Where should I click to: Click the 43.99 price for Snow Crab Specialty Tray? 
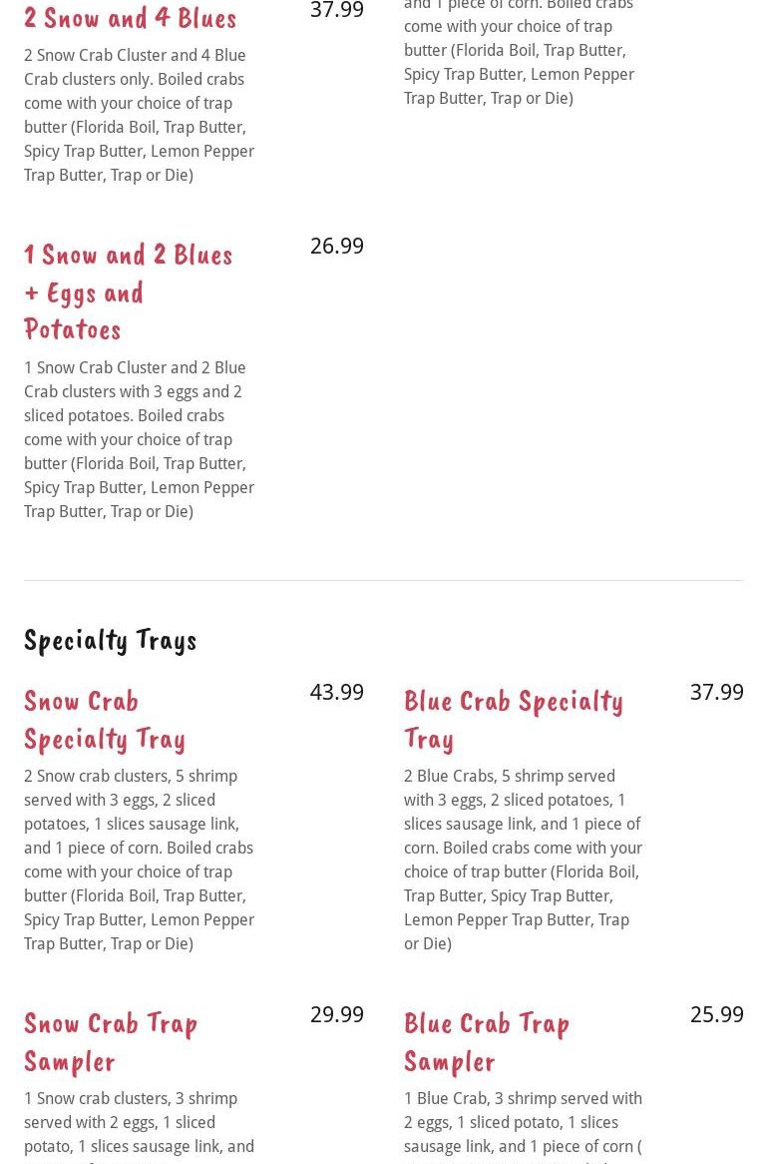337,692
